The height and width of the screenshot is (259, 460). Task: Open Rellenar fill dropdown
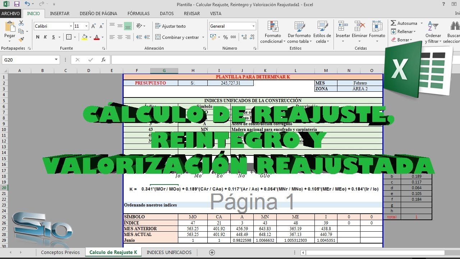tap(403, 32)
